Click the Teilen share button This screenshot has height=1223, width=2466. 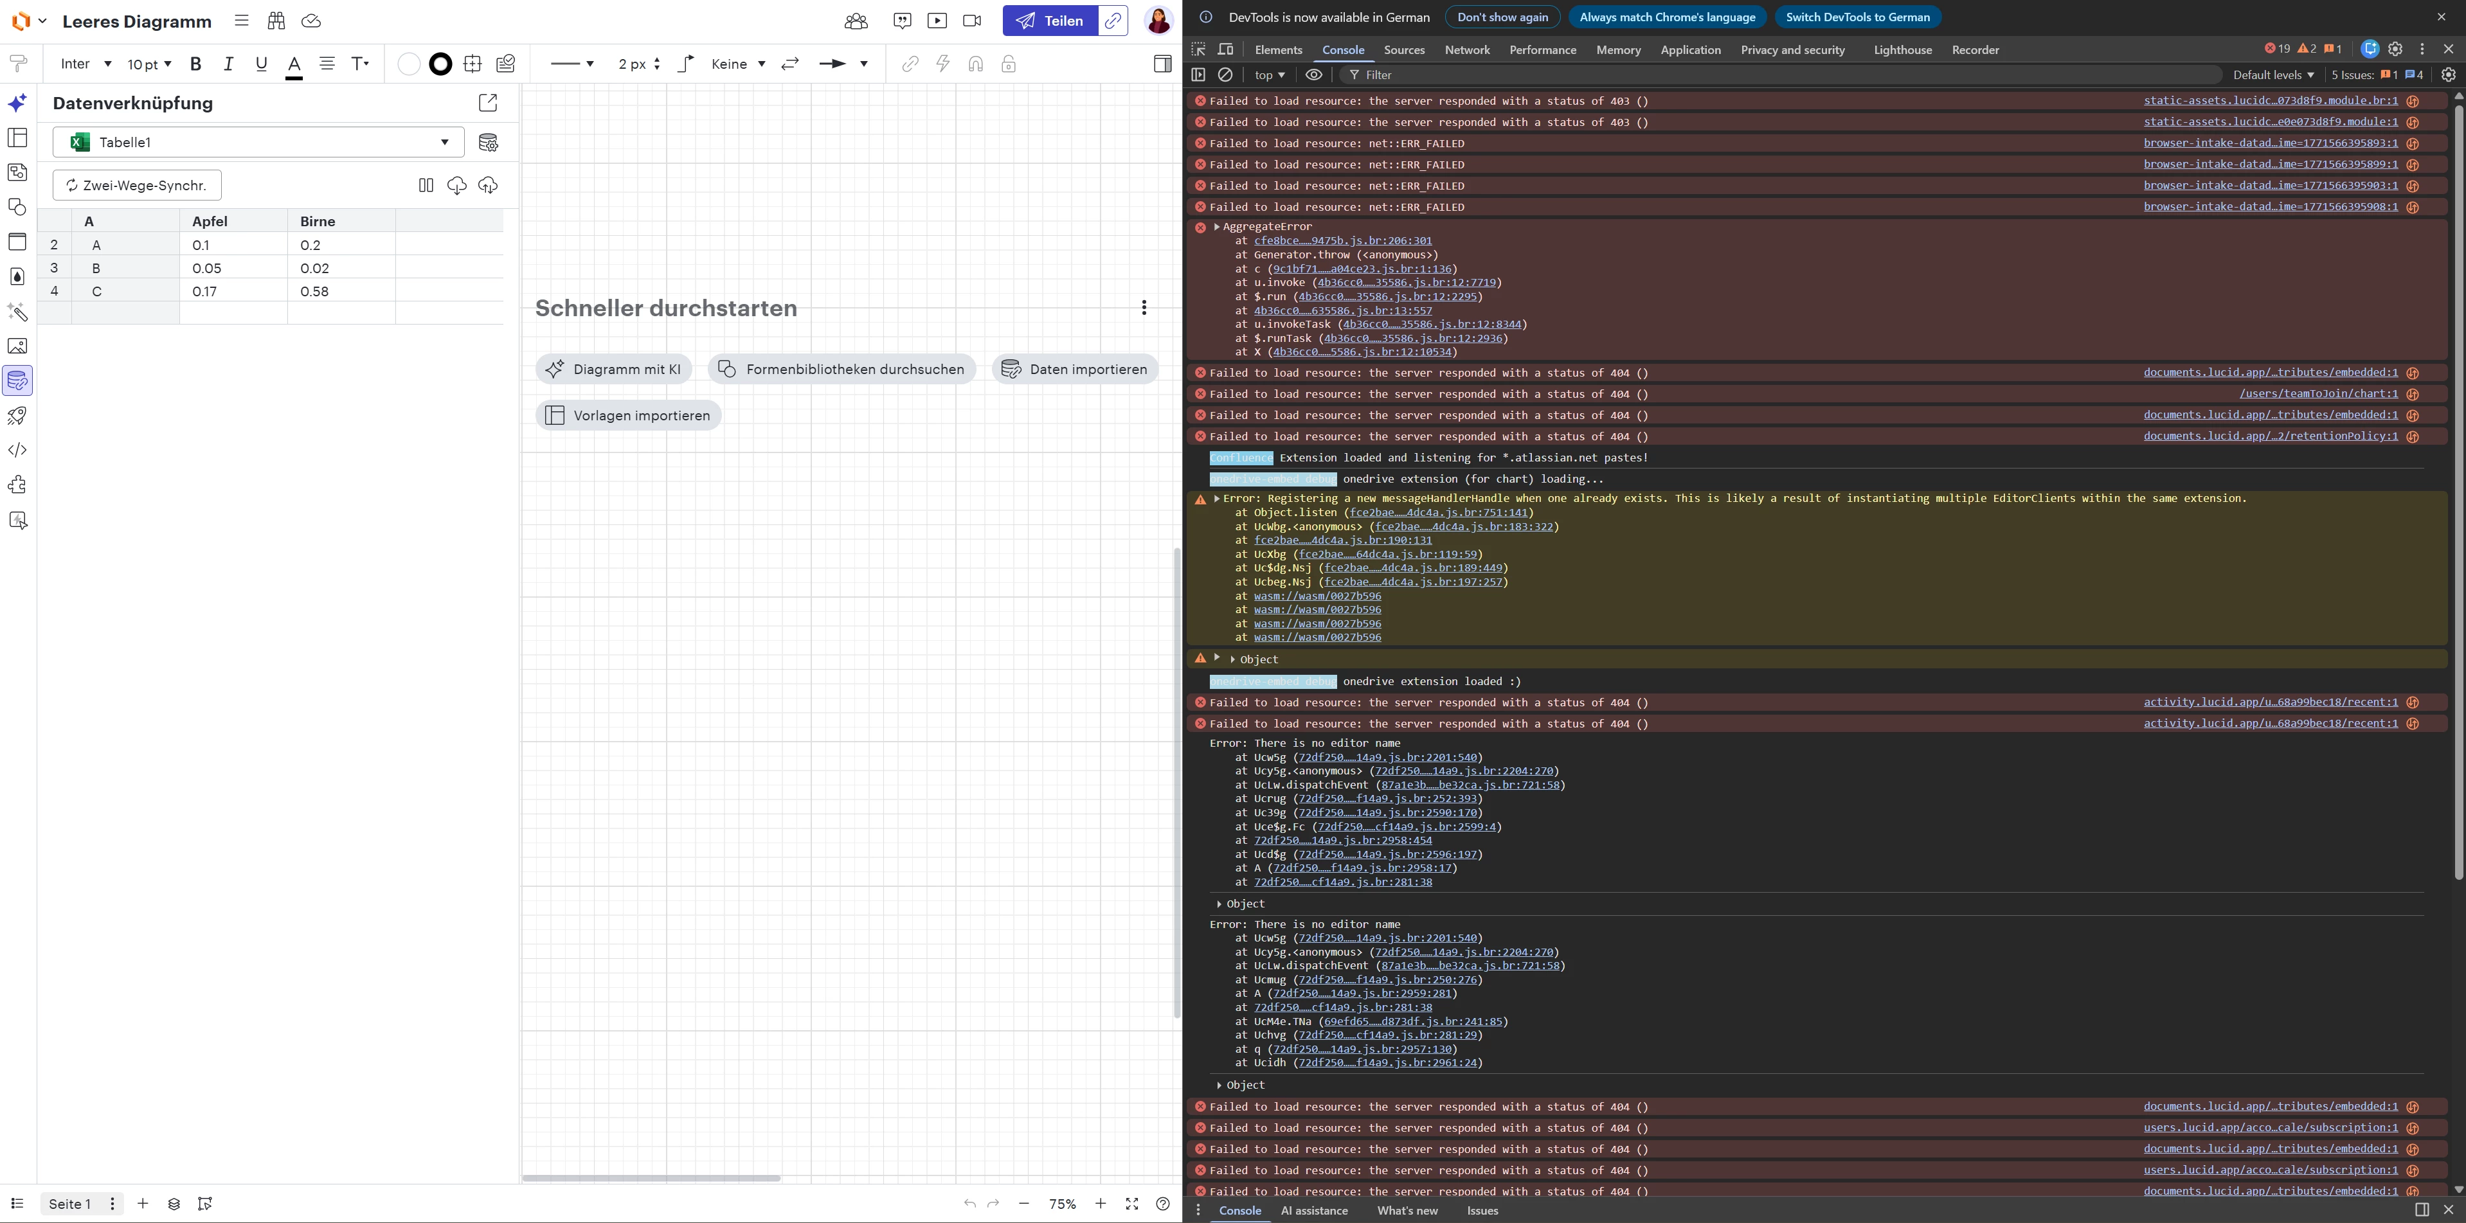[1050, 20]
